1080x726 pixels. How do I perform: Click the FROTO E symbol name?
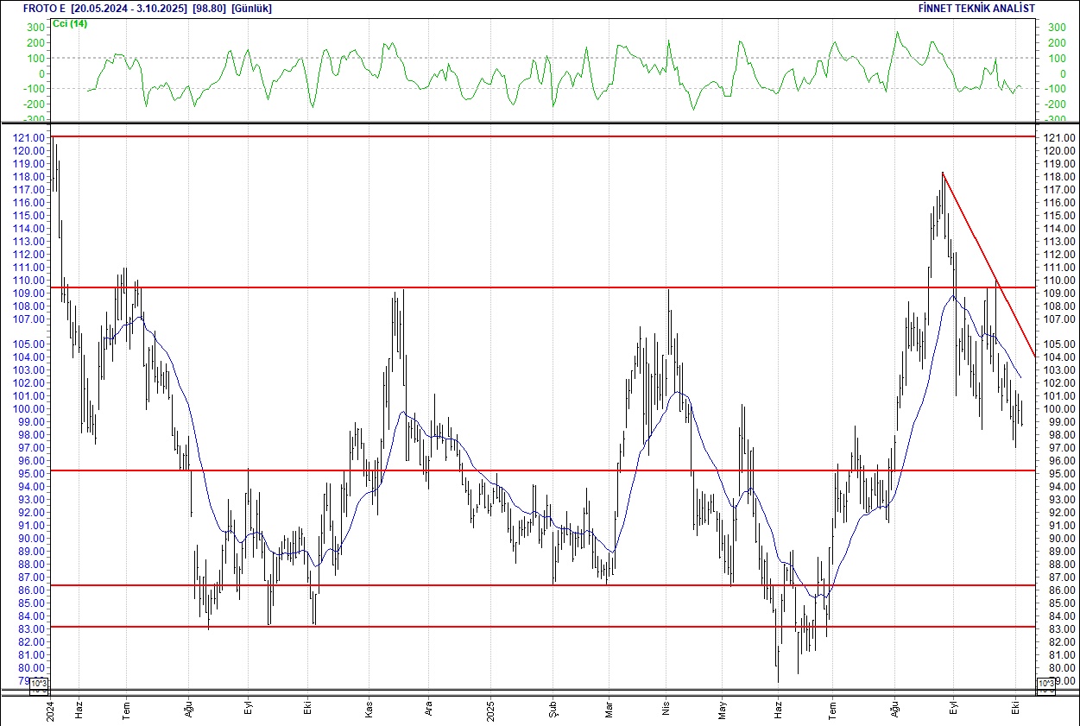43,8
